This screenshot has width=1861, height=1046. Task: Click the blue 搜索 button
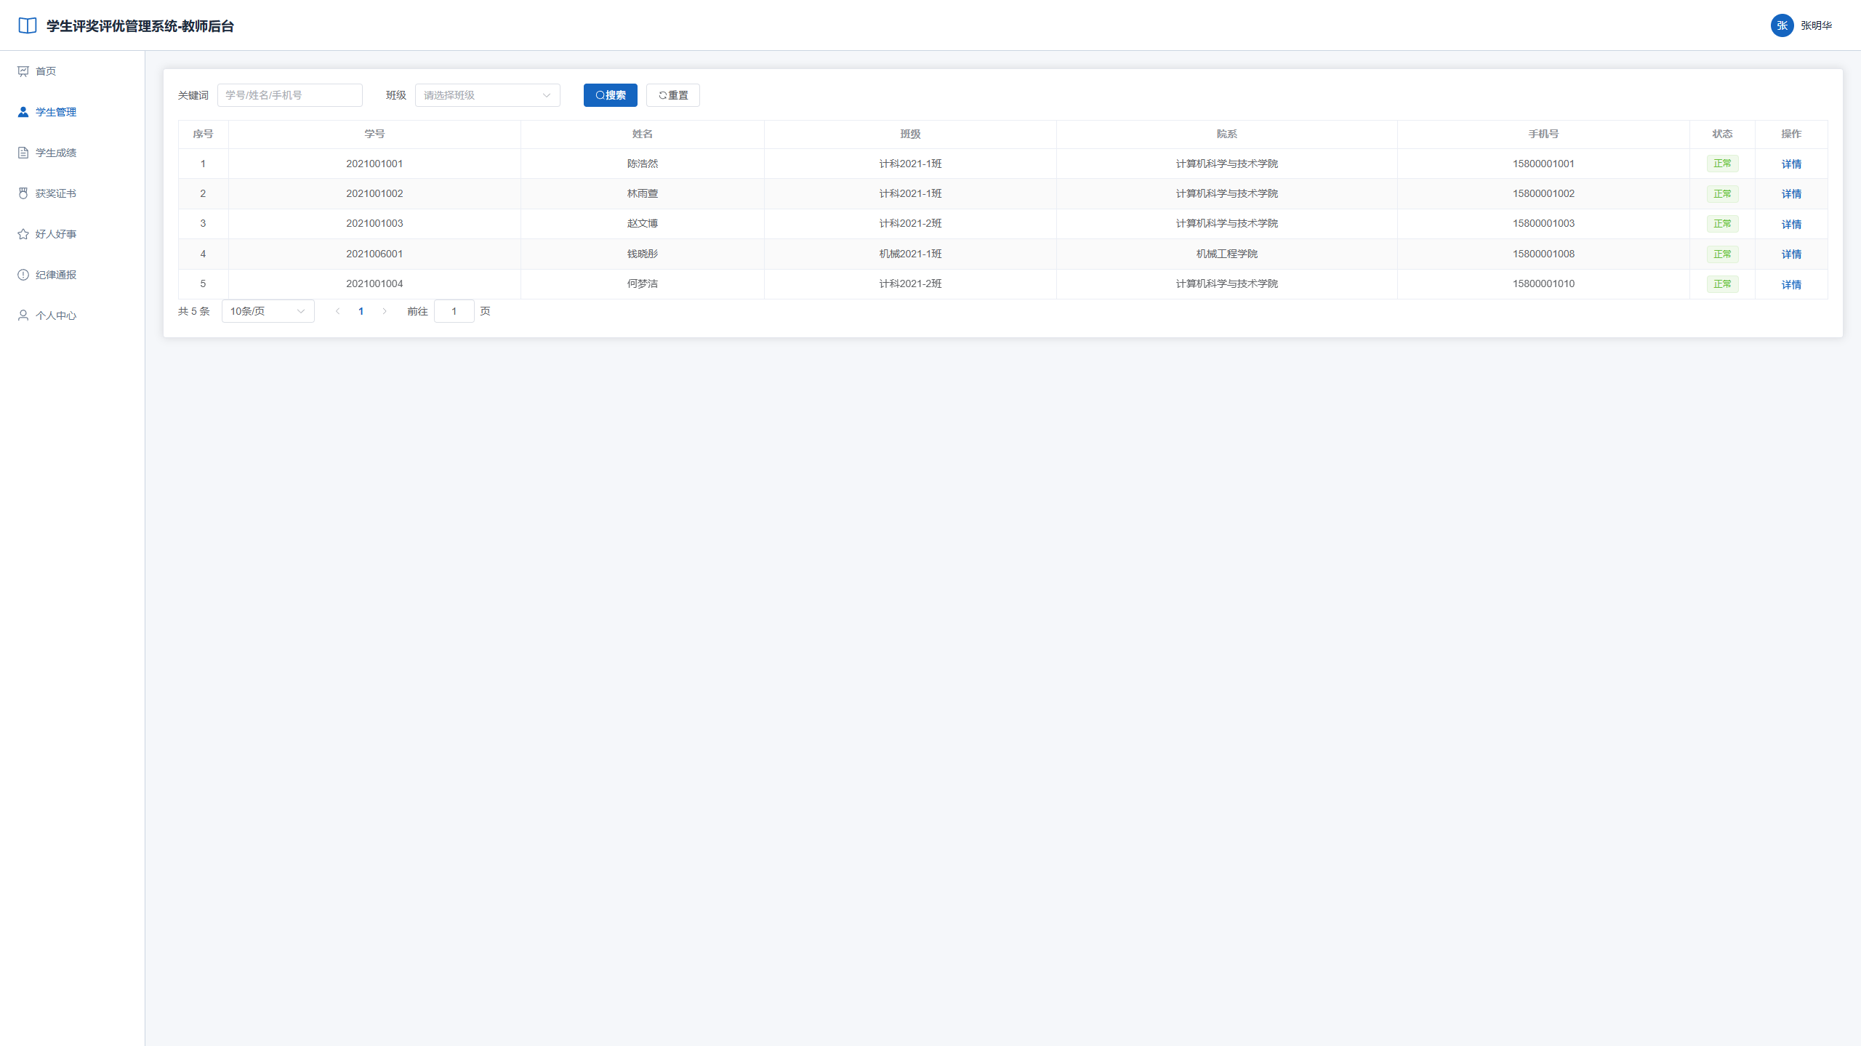click(610, 95)
